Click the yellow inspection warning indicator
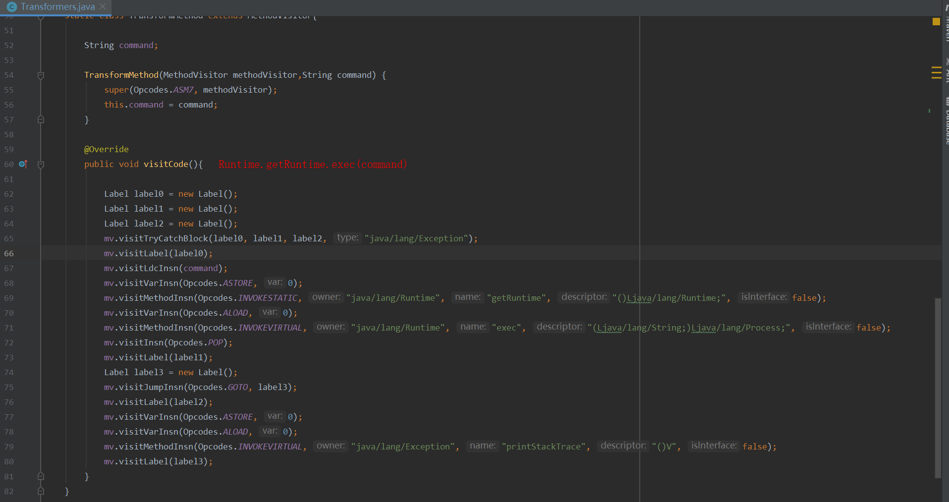This screenshot has height=502, width=949. pos(936,21)
